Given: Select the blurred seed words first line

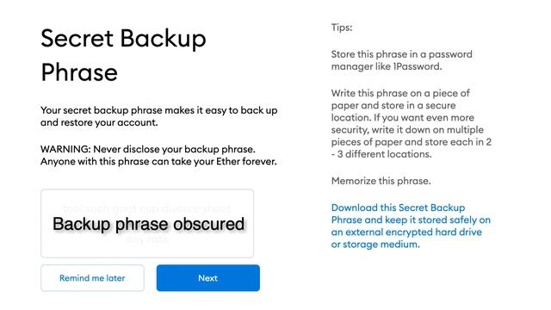Looking at the screenshot, I should tap(147, 208).
